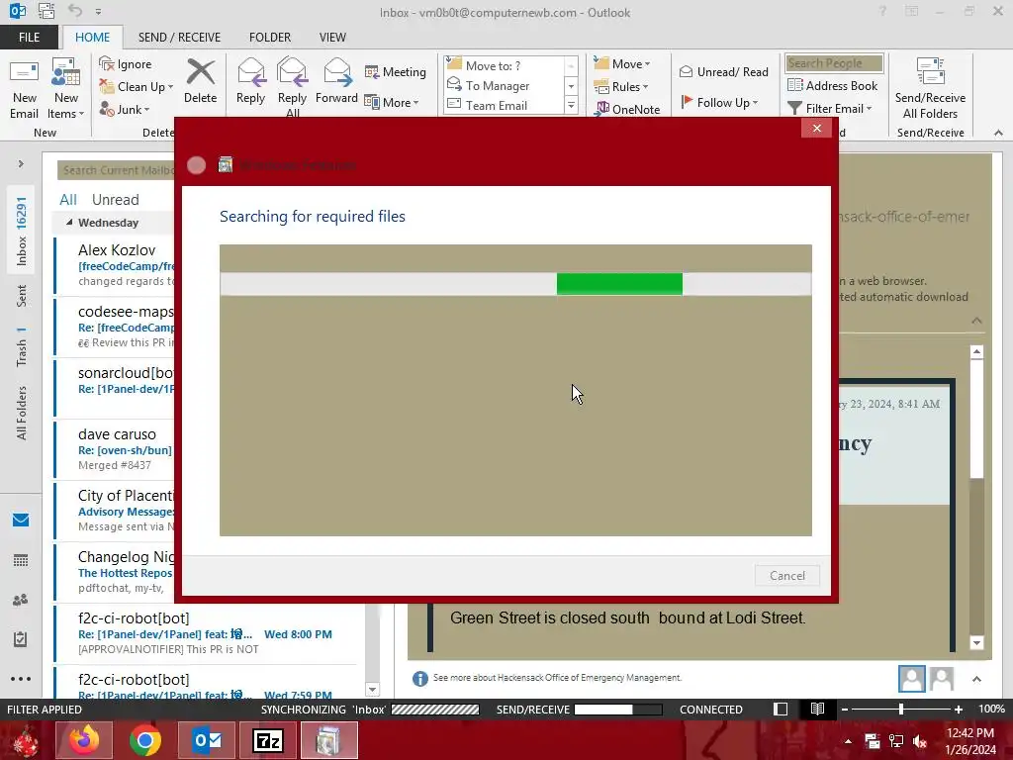Forward the selected email
1013x760 pixels.
(x=336, y=81)
